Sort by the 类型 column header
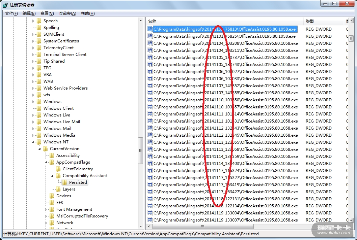 pyautogui.click(x=324, y=21)
